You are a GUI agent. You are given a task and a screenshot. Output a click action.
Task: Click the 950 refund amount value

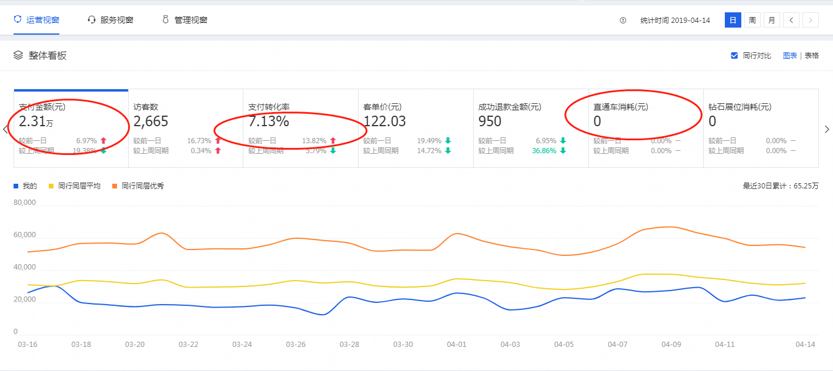click(490, 122)
